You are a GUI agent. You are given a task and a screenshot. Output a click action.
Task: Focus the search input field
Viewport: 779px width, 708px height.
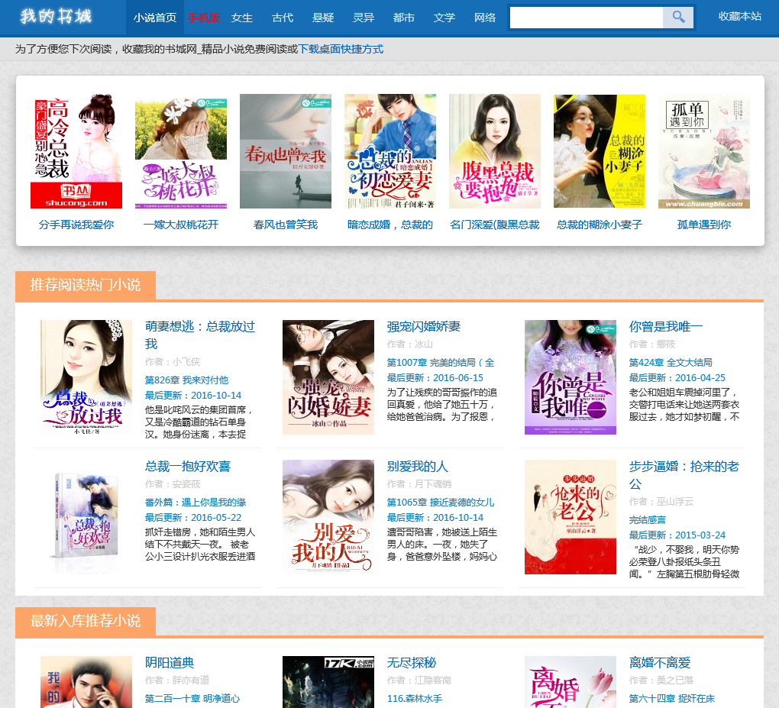[x=587, y=18]
